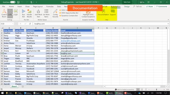Screen dimensions: 170x95
Task: Add a new sheet with plus icon
Action: tap(23, 86)
